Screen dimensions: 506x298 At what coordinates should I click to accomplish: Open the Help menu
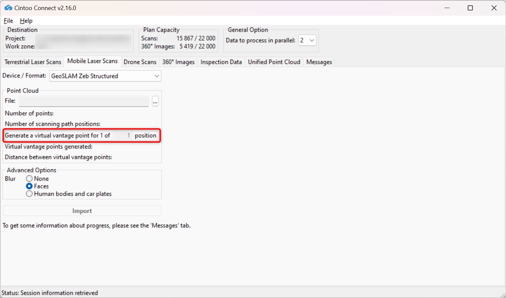point(26,21)
